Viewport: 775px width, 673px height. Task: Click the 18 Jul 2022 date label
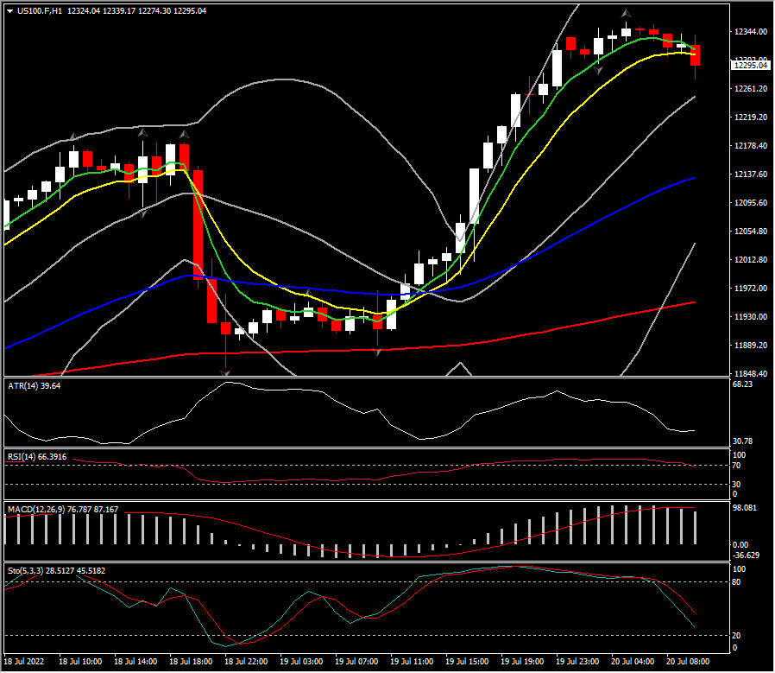pos(24,661)
